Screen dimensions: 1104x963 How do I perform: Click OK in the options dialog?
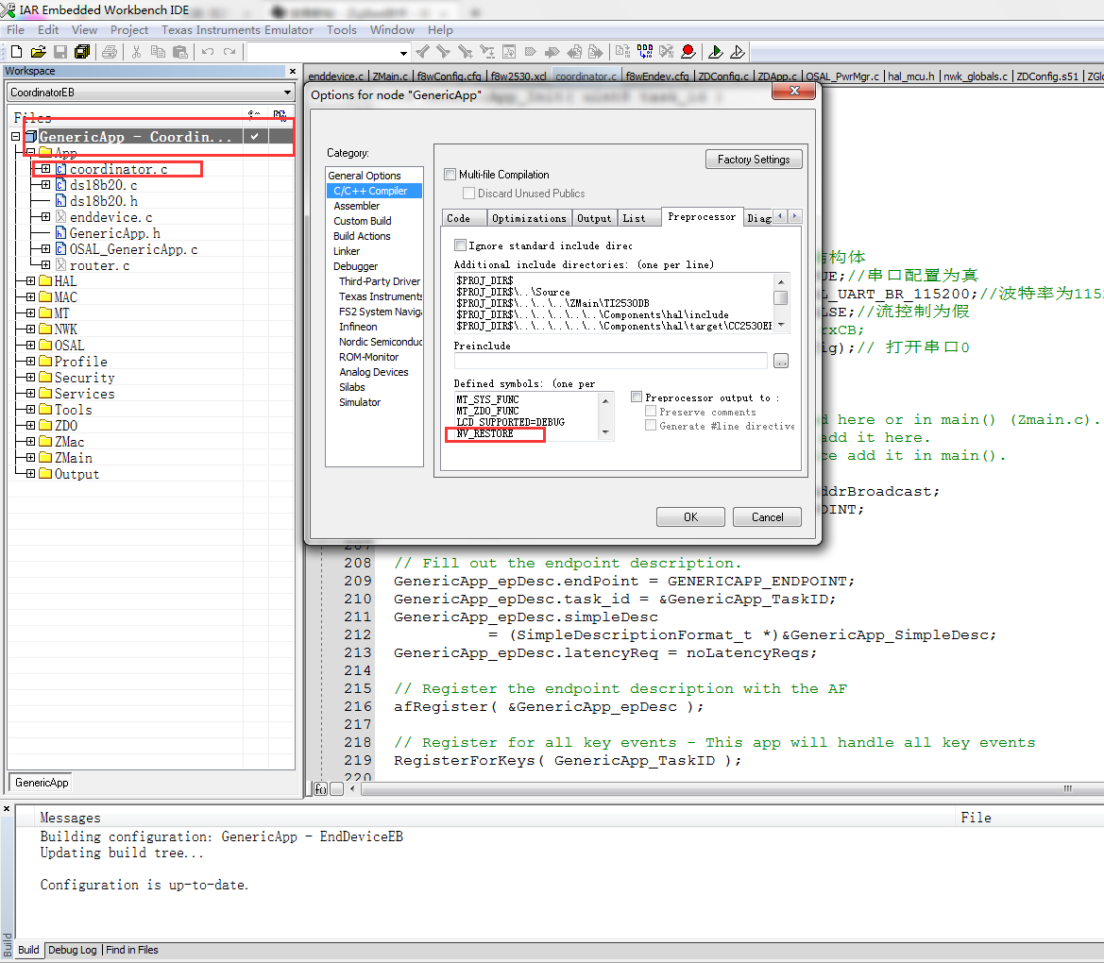tap(690, 516)
